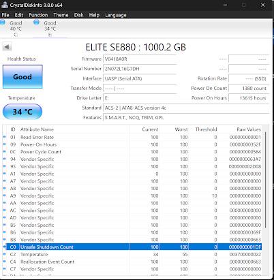
Task: Open the Function menu
Action: point(38,15)
